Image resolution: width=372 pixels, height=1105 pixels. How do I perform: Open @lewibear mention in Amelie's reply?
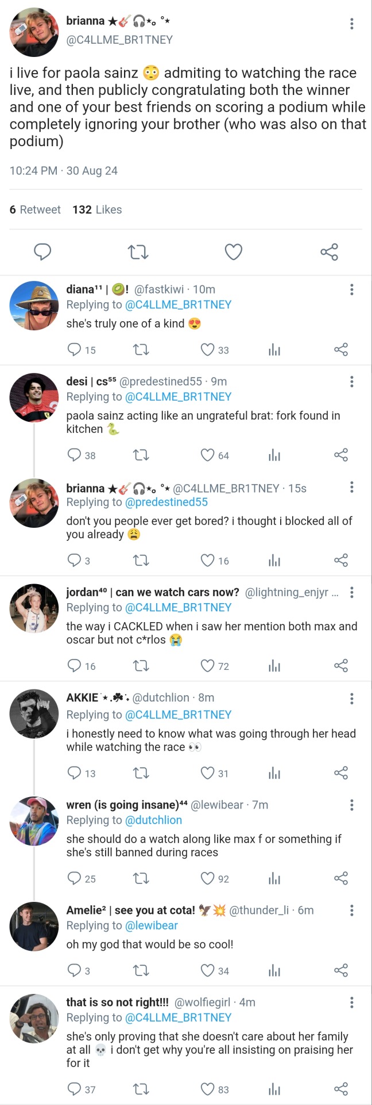coord(151,925)
